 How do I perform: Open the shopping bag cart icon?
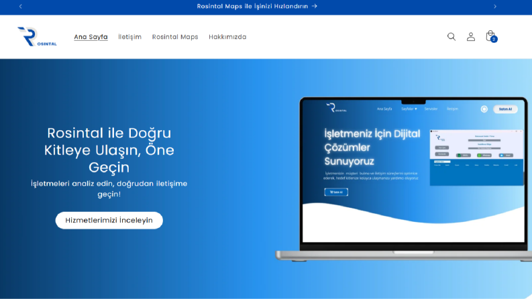[x=491, y=36]
